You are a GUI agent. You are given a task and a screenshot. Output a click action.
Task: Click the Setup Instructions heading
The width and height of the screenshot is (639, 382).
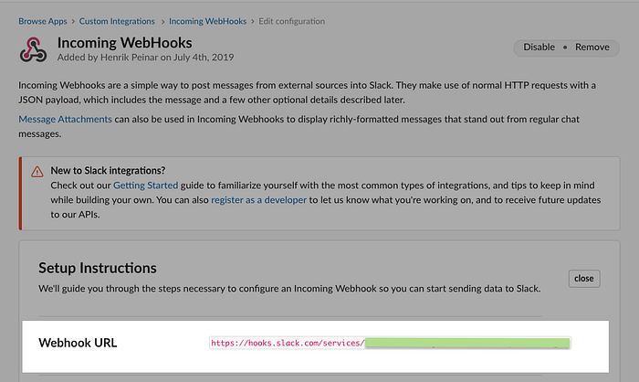98,268
